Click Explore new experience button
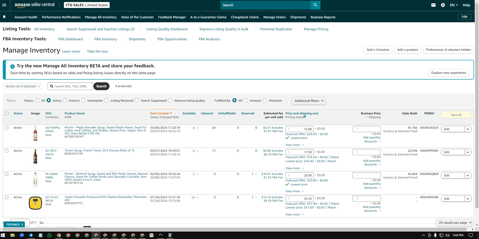This screenshot has width=479, height=239. coord(449,73)
